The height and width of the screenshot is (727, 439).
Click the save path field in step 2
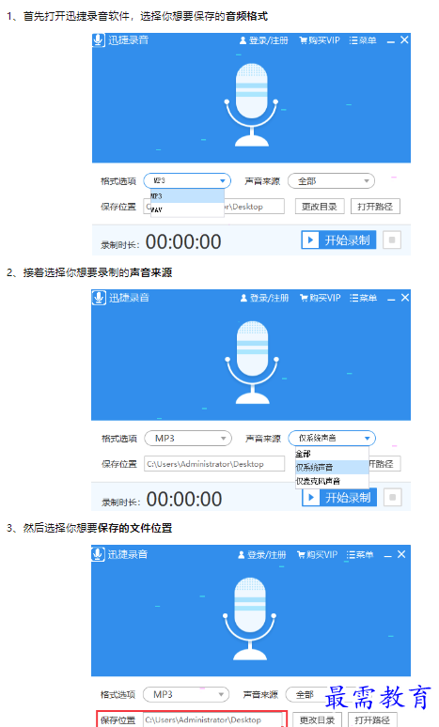click(214, 464)
